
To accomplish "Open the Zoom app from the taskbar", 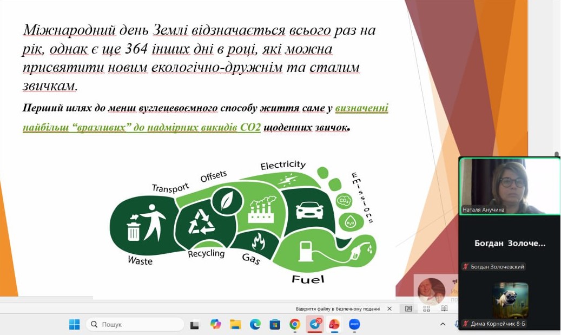I will tap(354, 324).
